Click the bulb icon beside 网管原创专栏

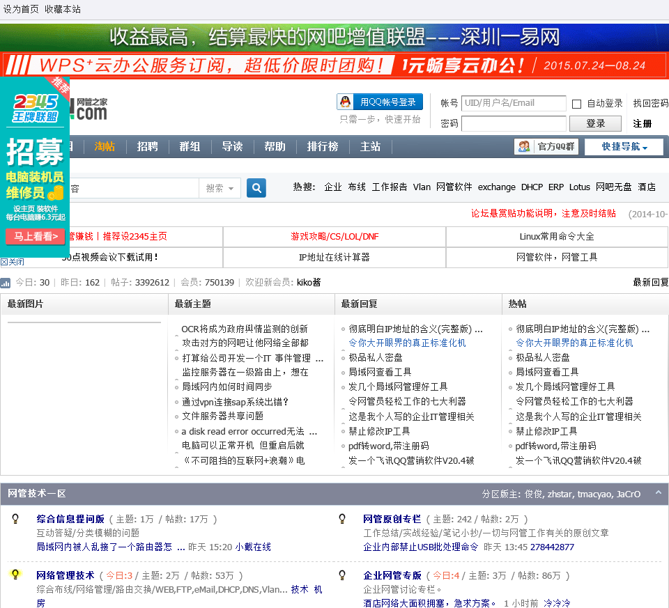[342, 518]
